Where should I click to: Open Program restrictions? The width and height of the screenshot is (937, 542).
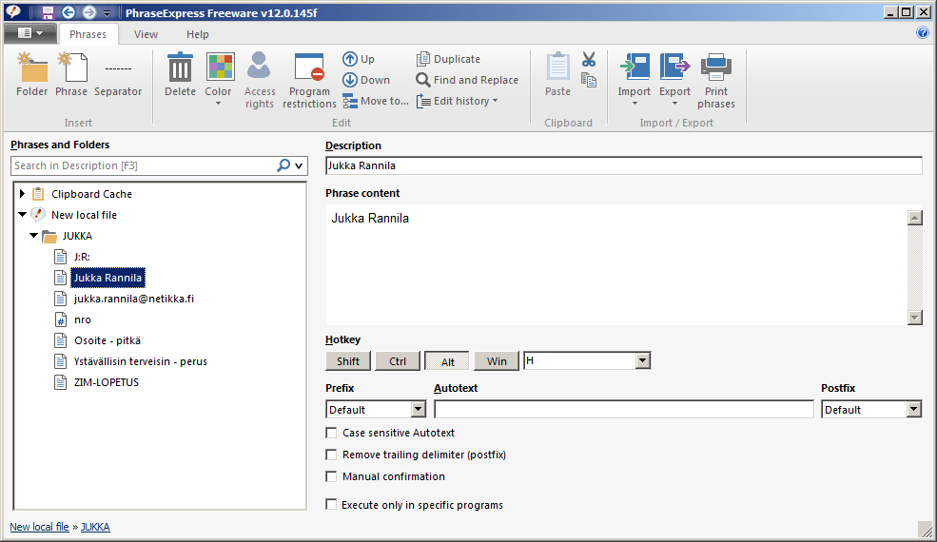(309, 81)
